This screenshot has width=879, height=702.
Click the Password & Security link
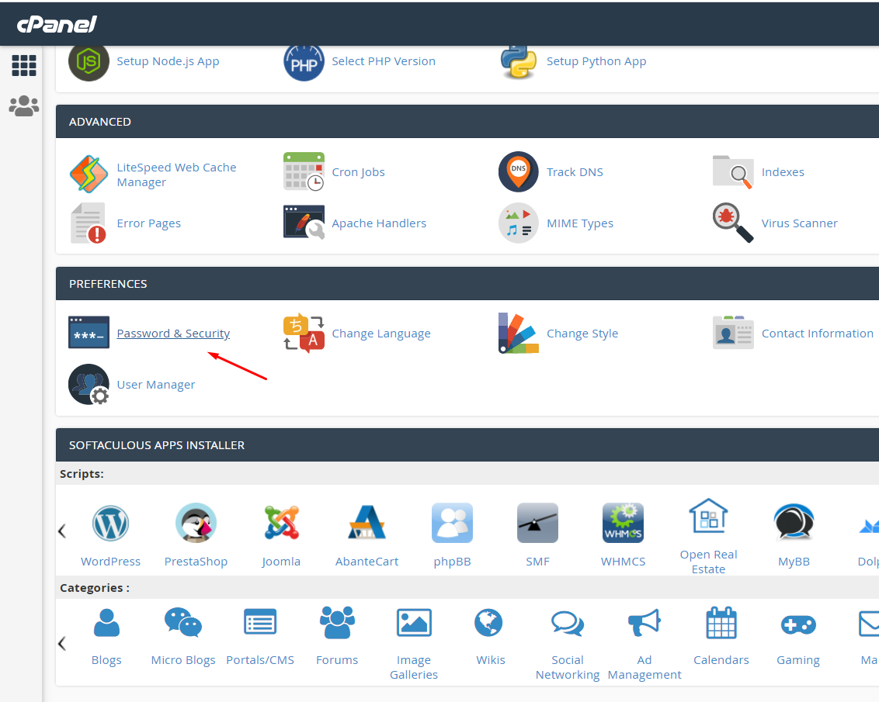click(173, 334)
